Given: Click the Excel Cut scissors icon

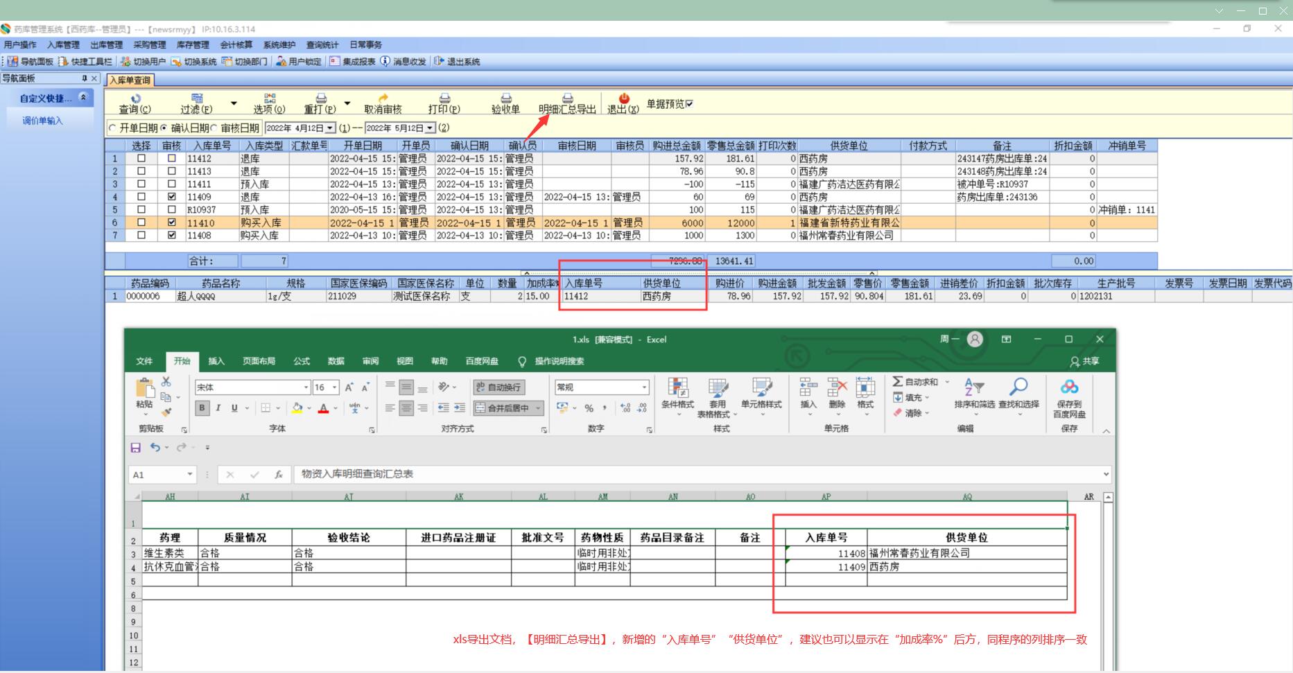Looking at the screenshot, I should pos(166,382).
